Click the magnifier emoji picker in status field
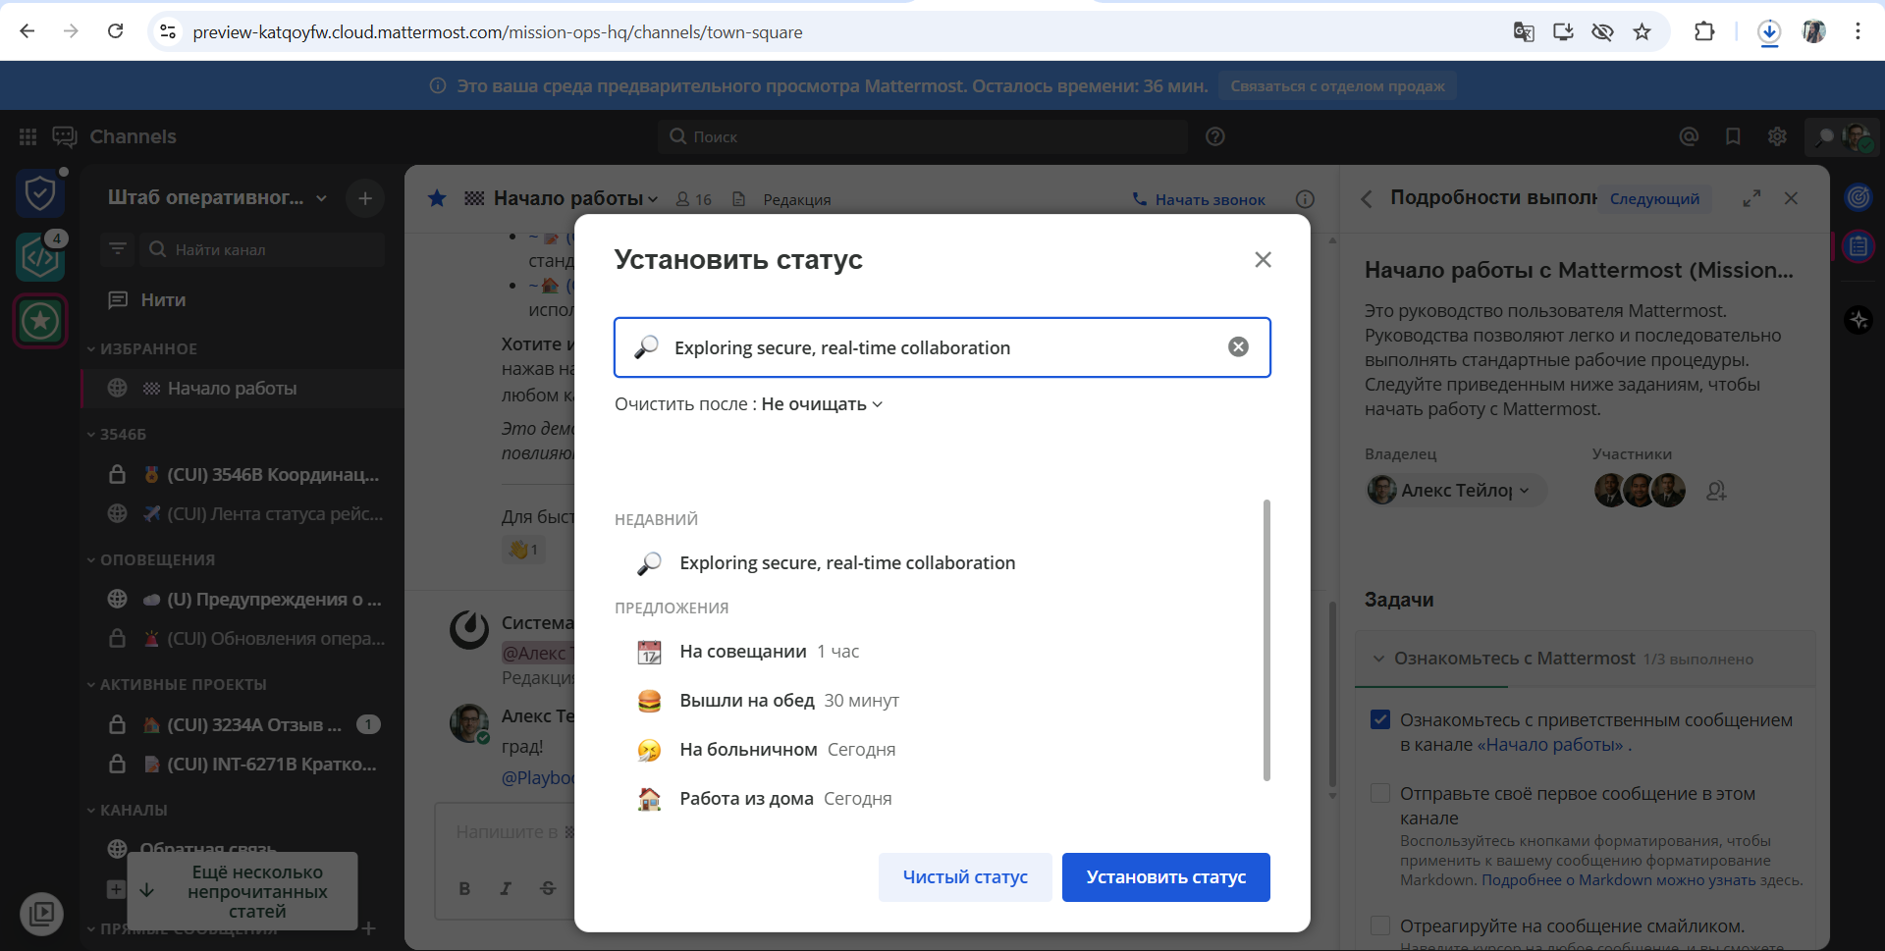This screenshot has width=1885, height=951. click(646, 347)
